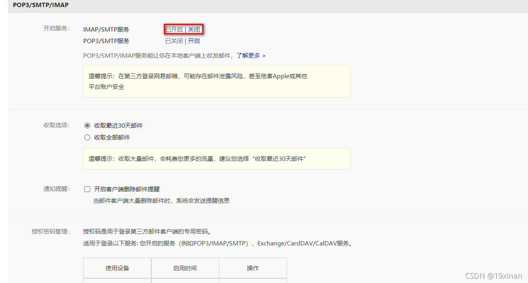Viewport: 528px width, 283px height.
Task: Click 已关闭 status text
Action: coord(174,41)
